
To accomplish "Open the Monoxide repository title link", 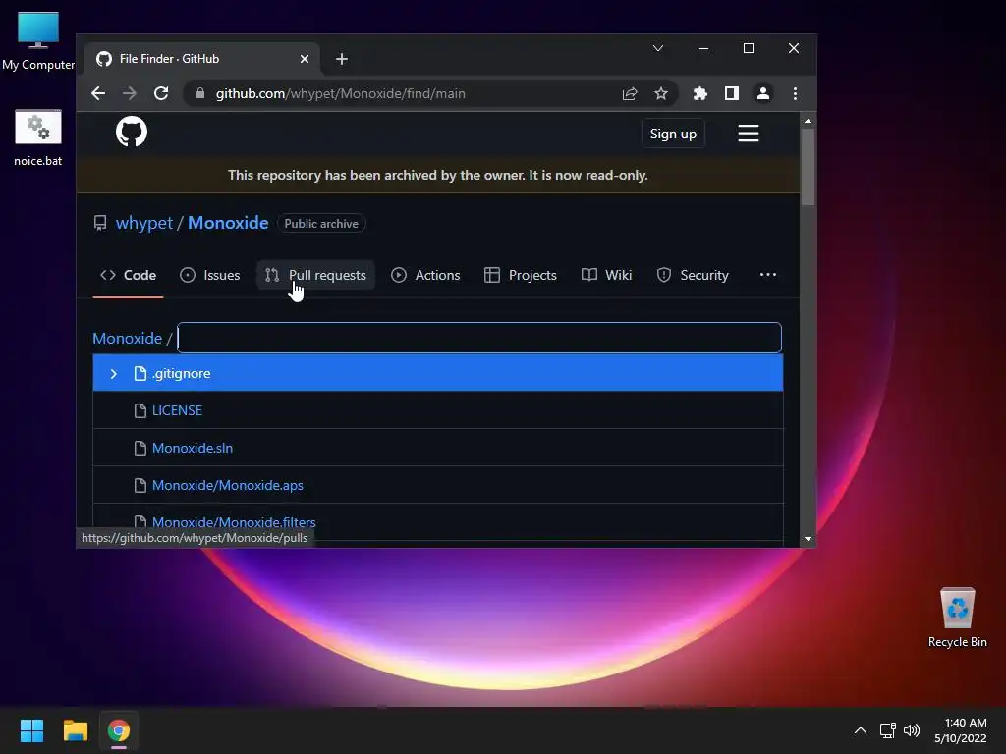I will tap(228, 223).
